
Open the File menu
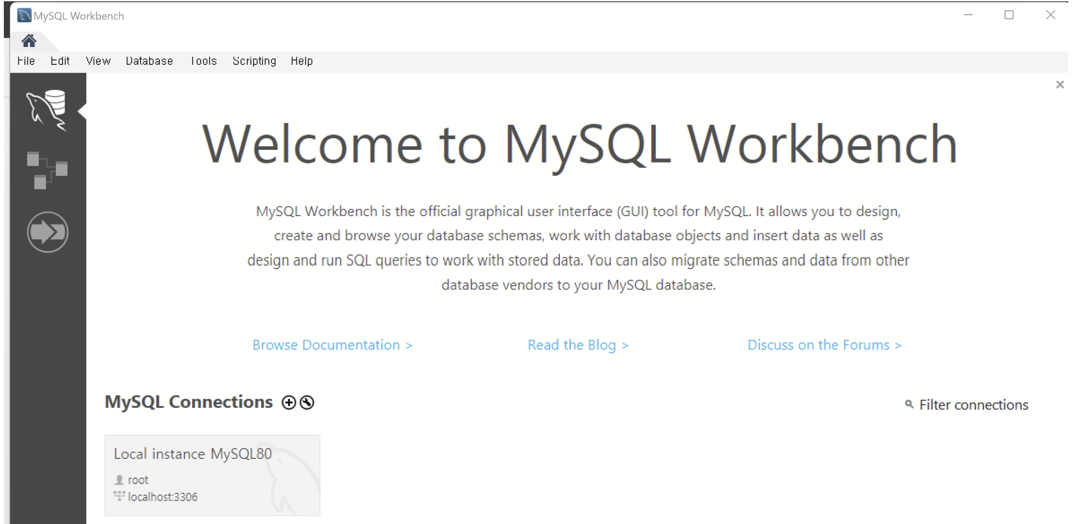(x=26, y=61)
